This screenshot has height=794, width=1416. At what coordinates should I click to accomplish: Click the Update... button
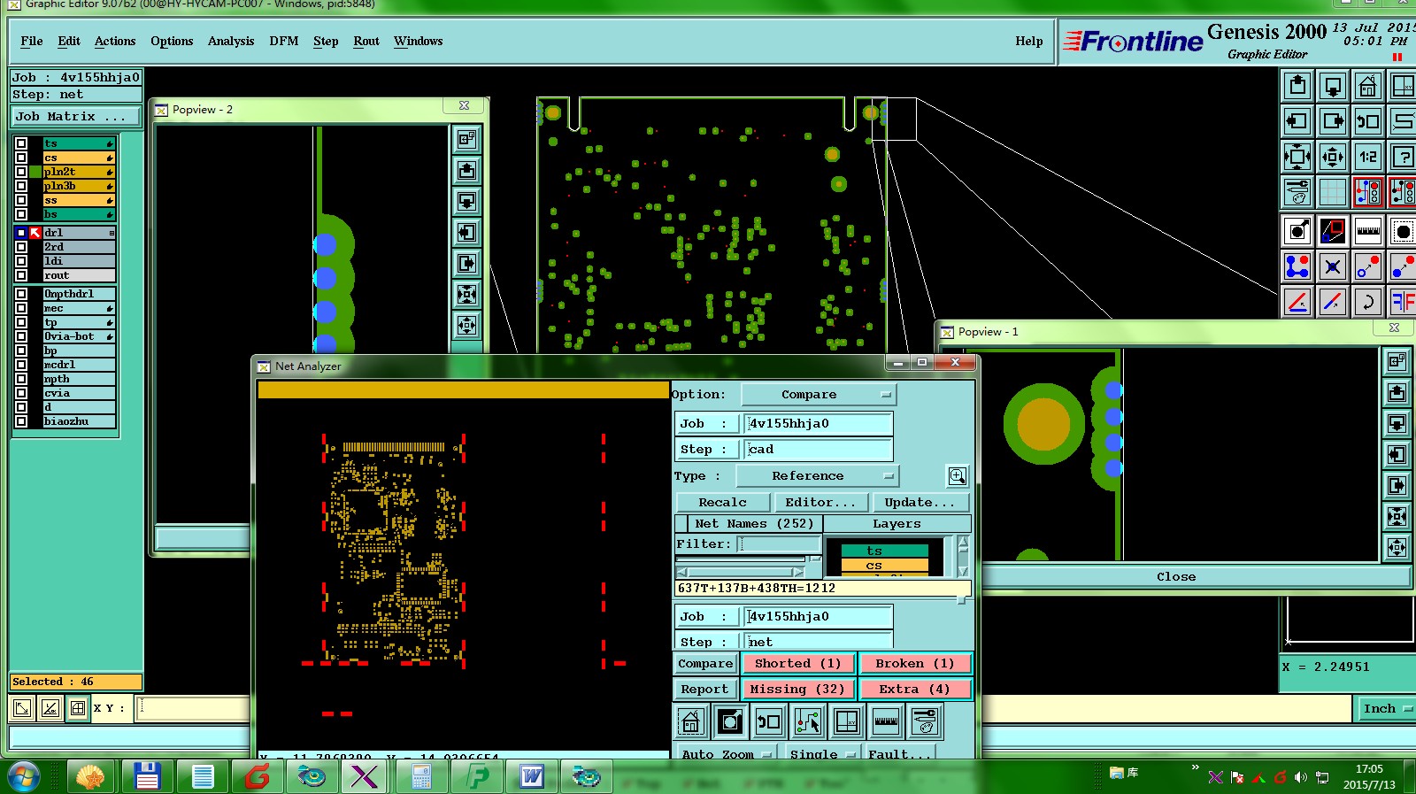click(920, 502)
